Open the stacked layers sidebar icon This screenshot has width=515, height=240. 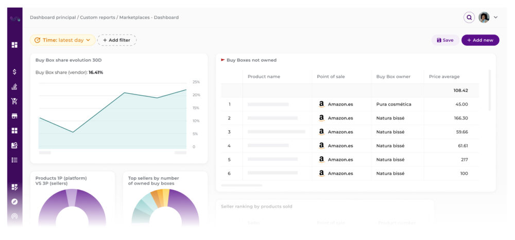point(14,87)
